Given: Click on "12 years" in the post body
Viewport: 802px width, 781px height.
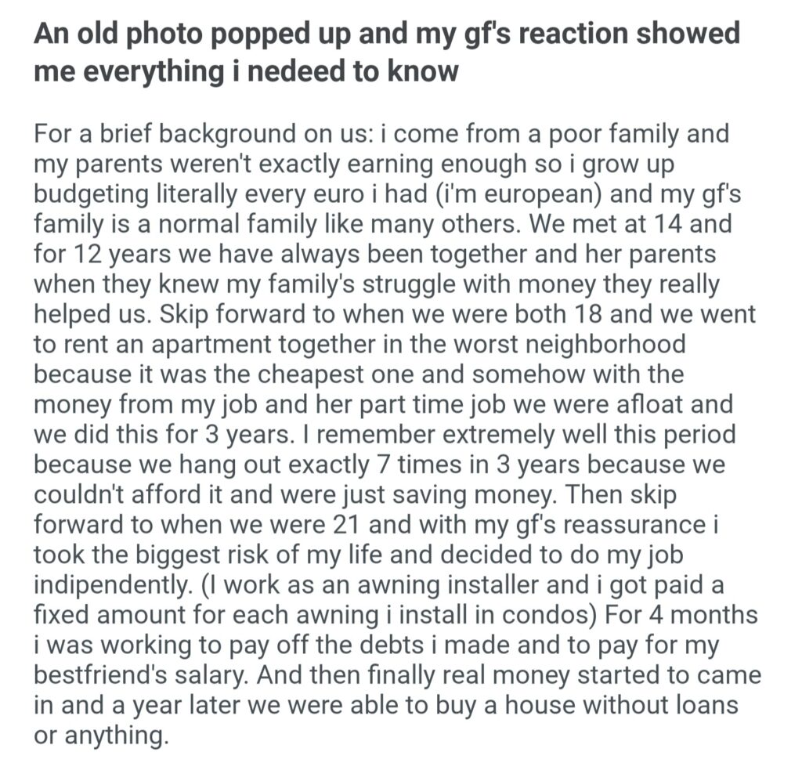Looking at the screenshot, I should click(x=119, y=254).
